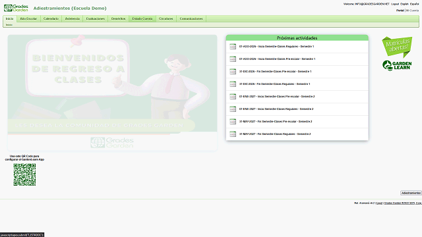Select activity text 31-DIC Fin Semestre Clases Regulares
422x237 pixels.
click(274, 84)
